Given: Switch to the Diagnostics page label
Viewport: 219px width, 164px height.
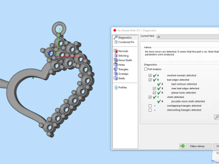Looking at the screenshot, I should (x=125, y=37).
